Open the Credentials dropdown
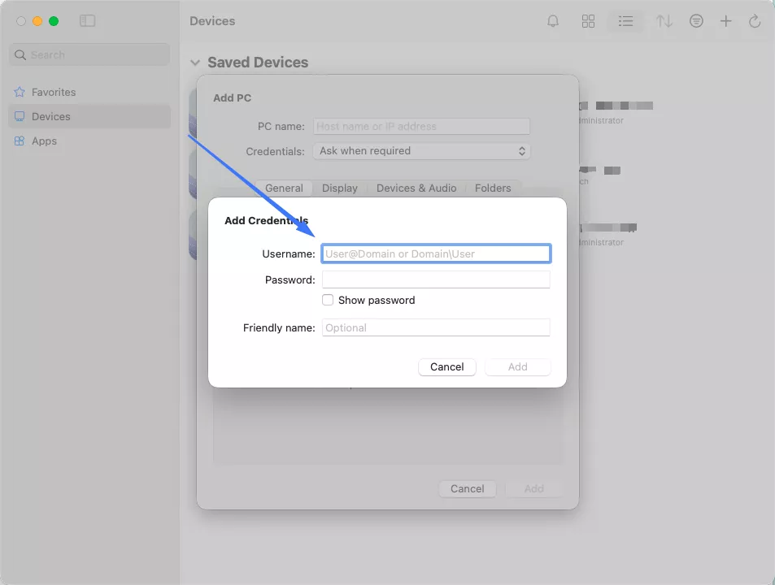Screen dimensions: 775x585 coord(421,151)
